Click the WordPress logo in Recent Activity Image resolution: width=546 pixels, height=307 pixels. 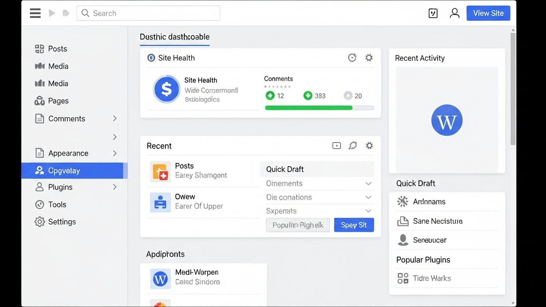tap(447, 120)
